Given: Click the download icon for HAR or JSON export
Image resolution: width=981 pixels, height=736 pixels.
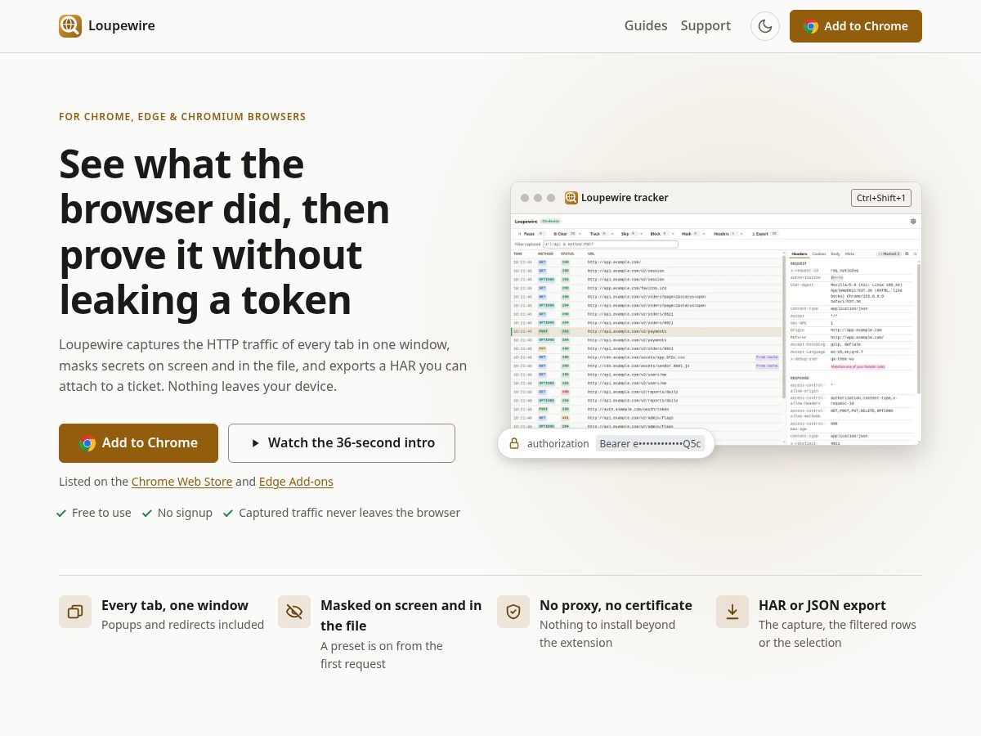Looking at the screenshot, I should (x=732, y=612).
